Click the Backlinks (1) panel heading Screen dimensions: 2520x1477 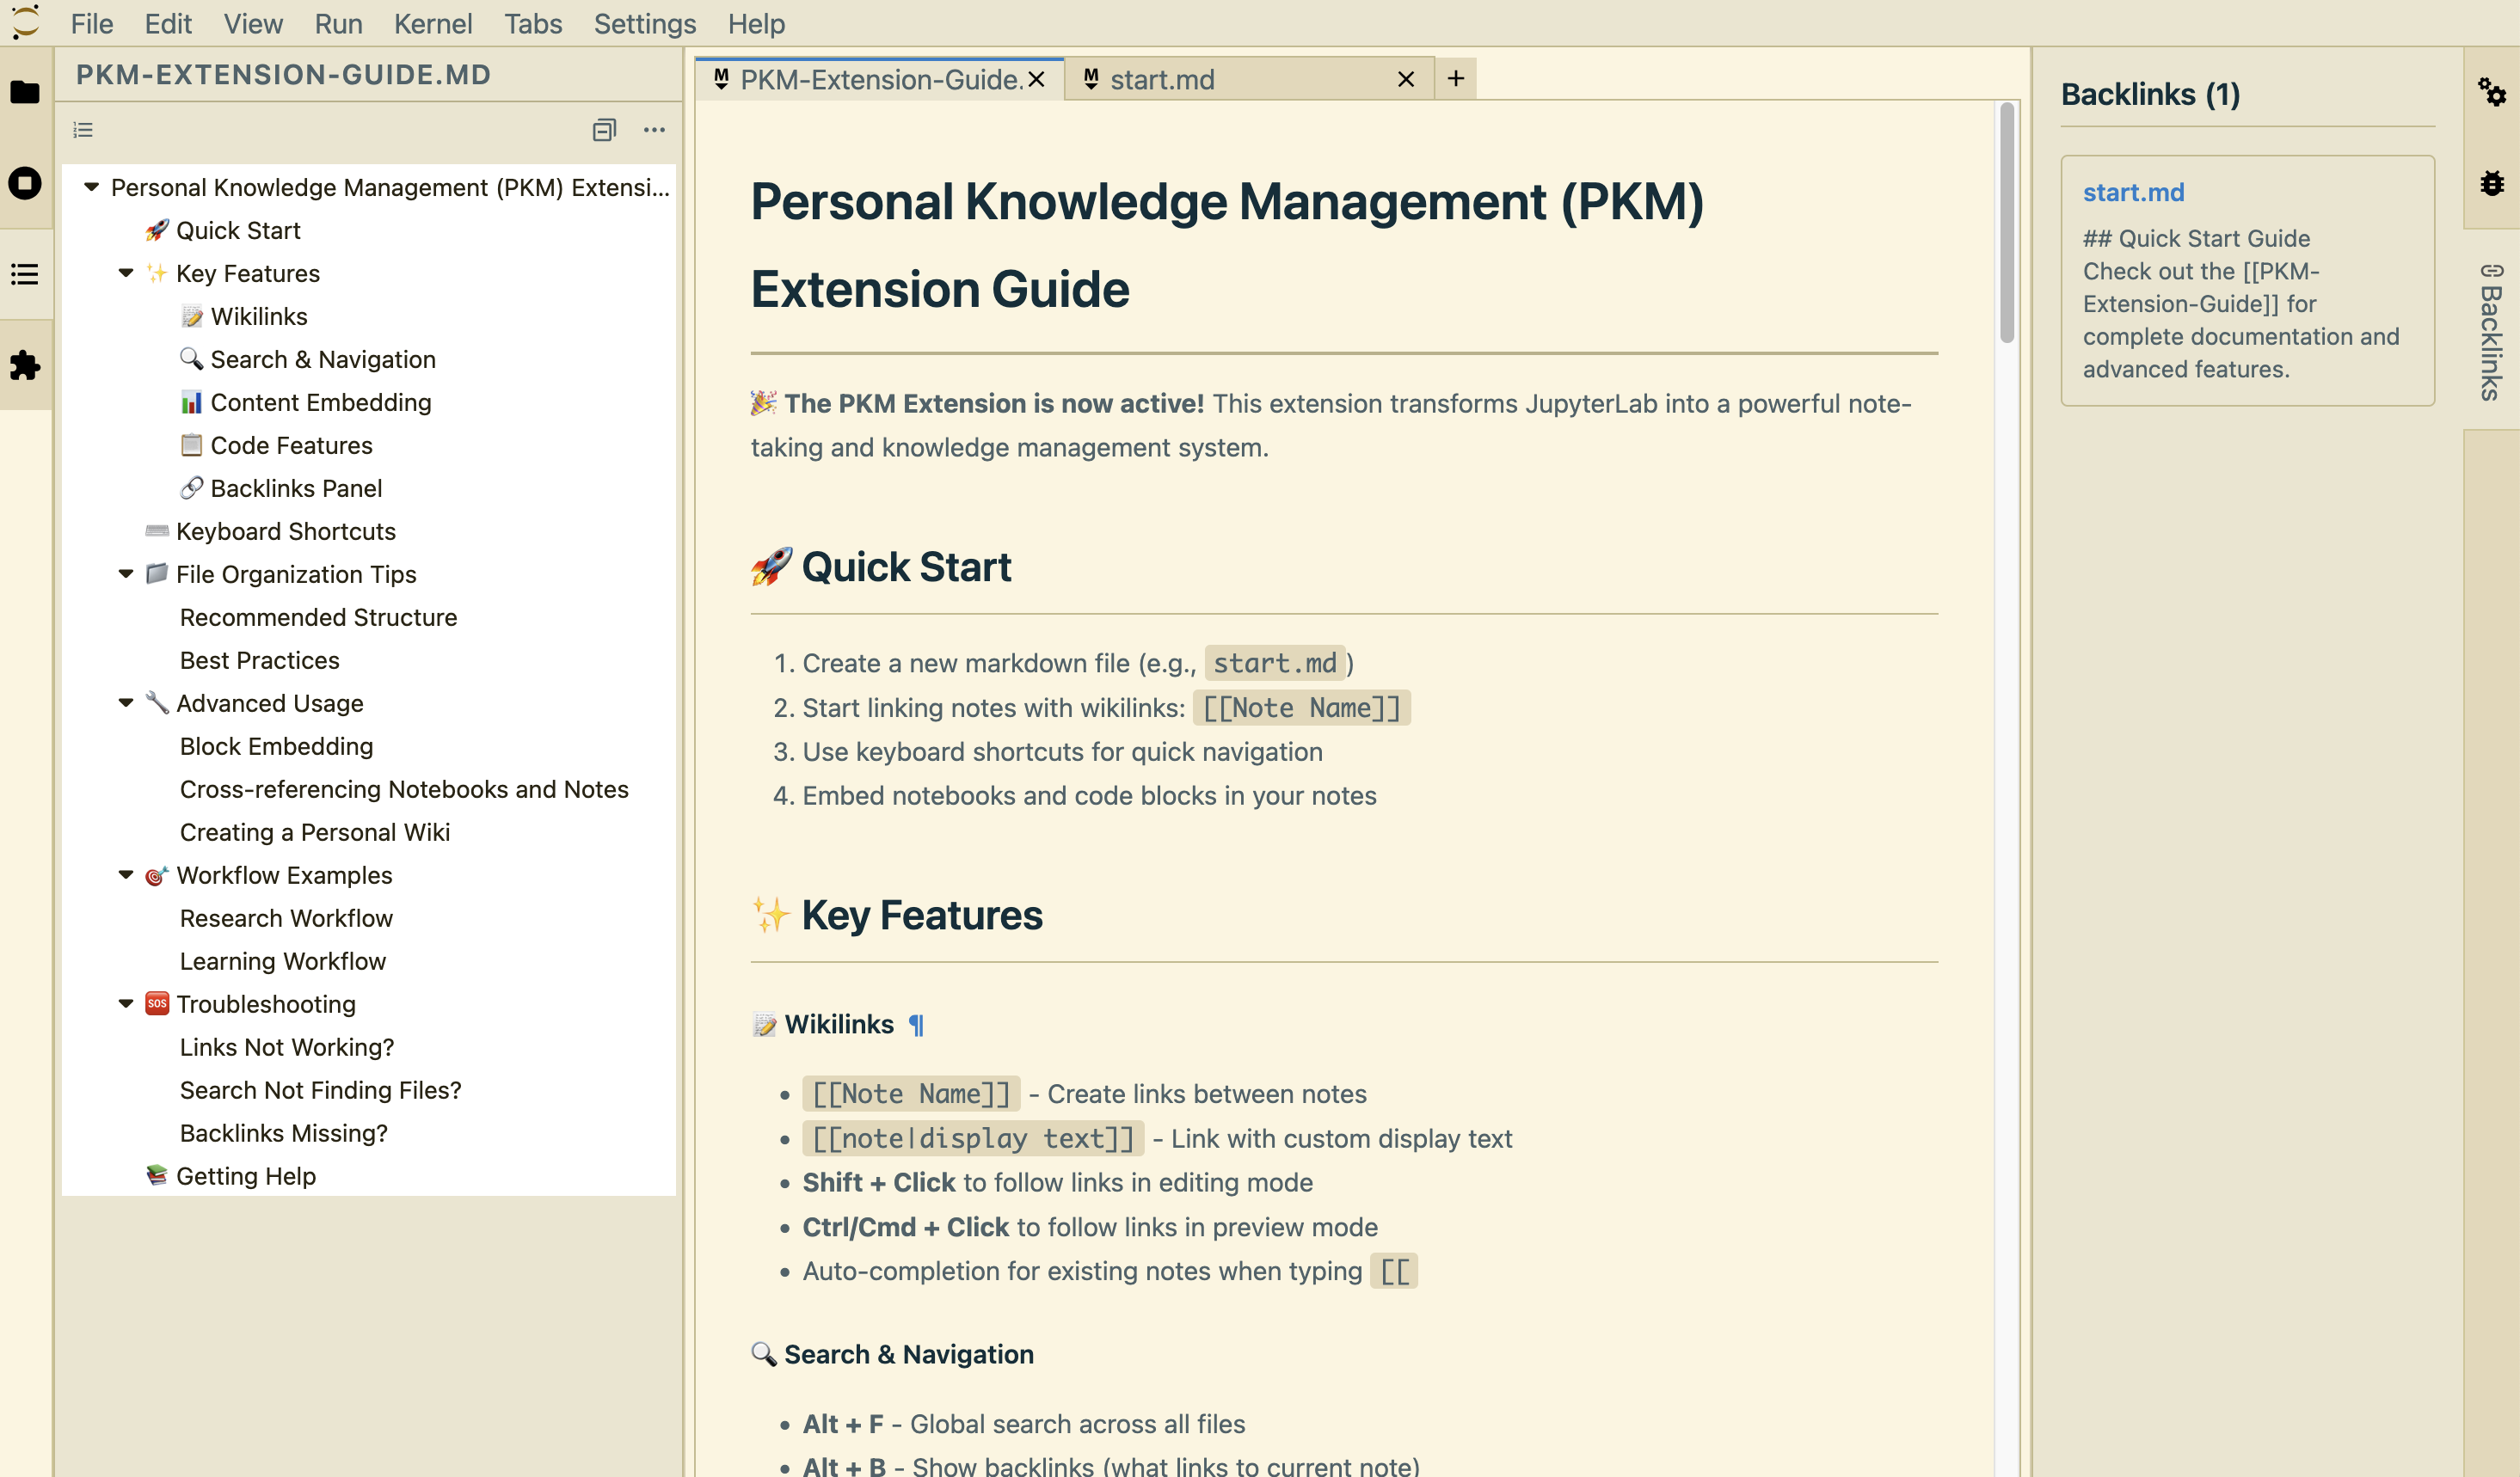(2150, 94)
